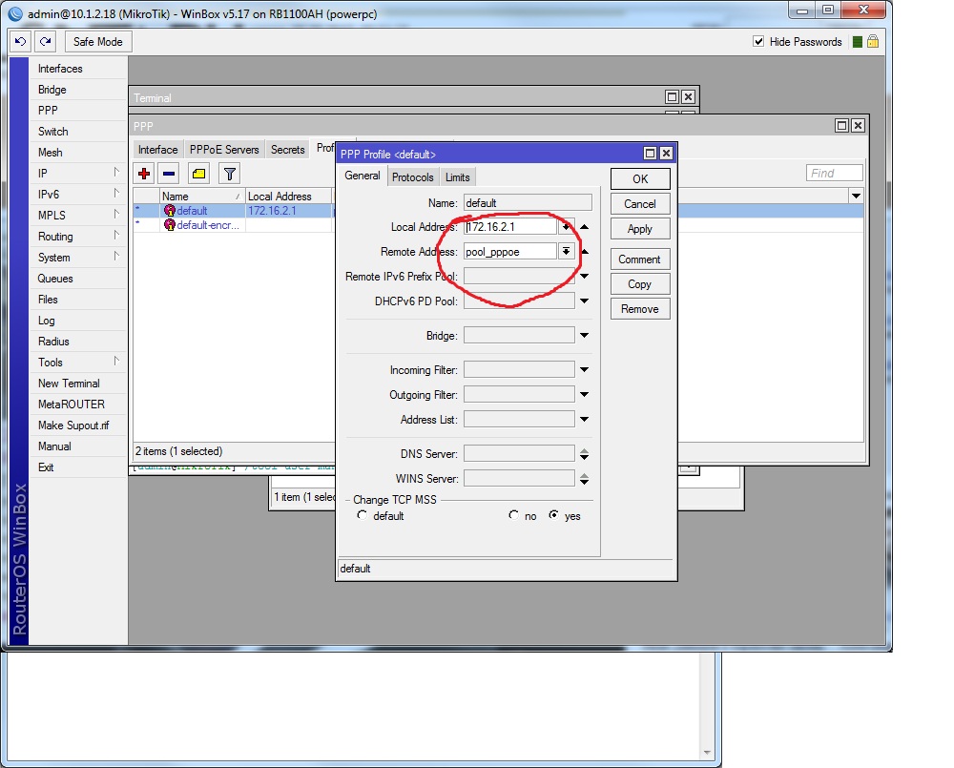Image resolution: width=954 pixels, height=768 pixels.
Task: Toggle the Hide Passwords checkbox
Action: pos(758,41)
